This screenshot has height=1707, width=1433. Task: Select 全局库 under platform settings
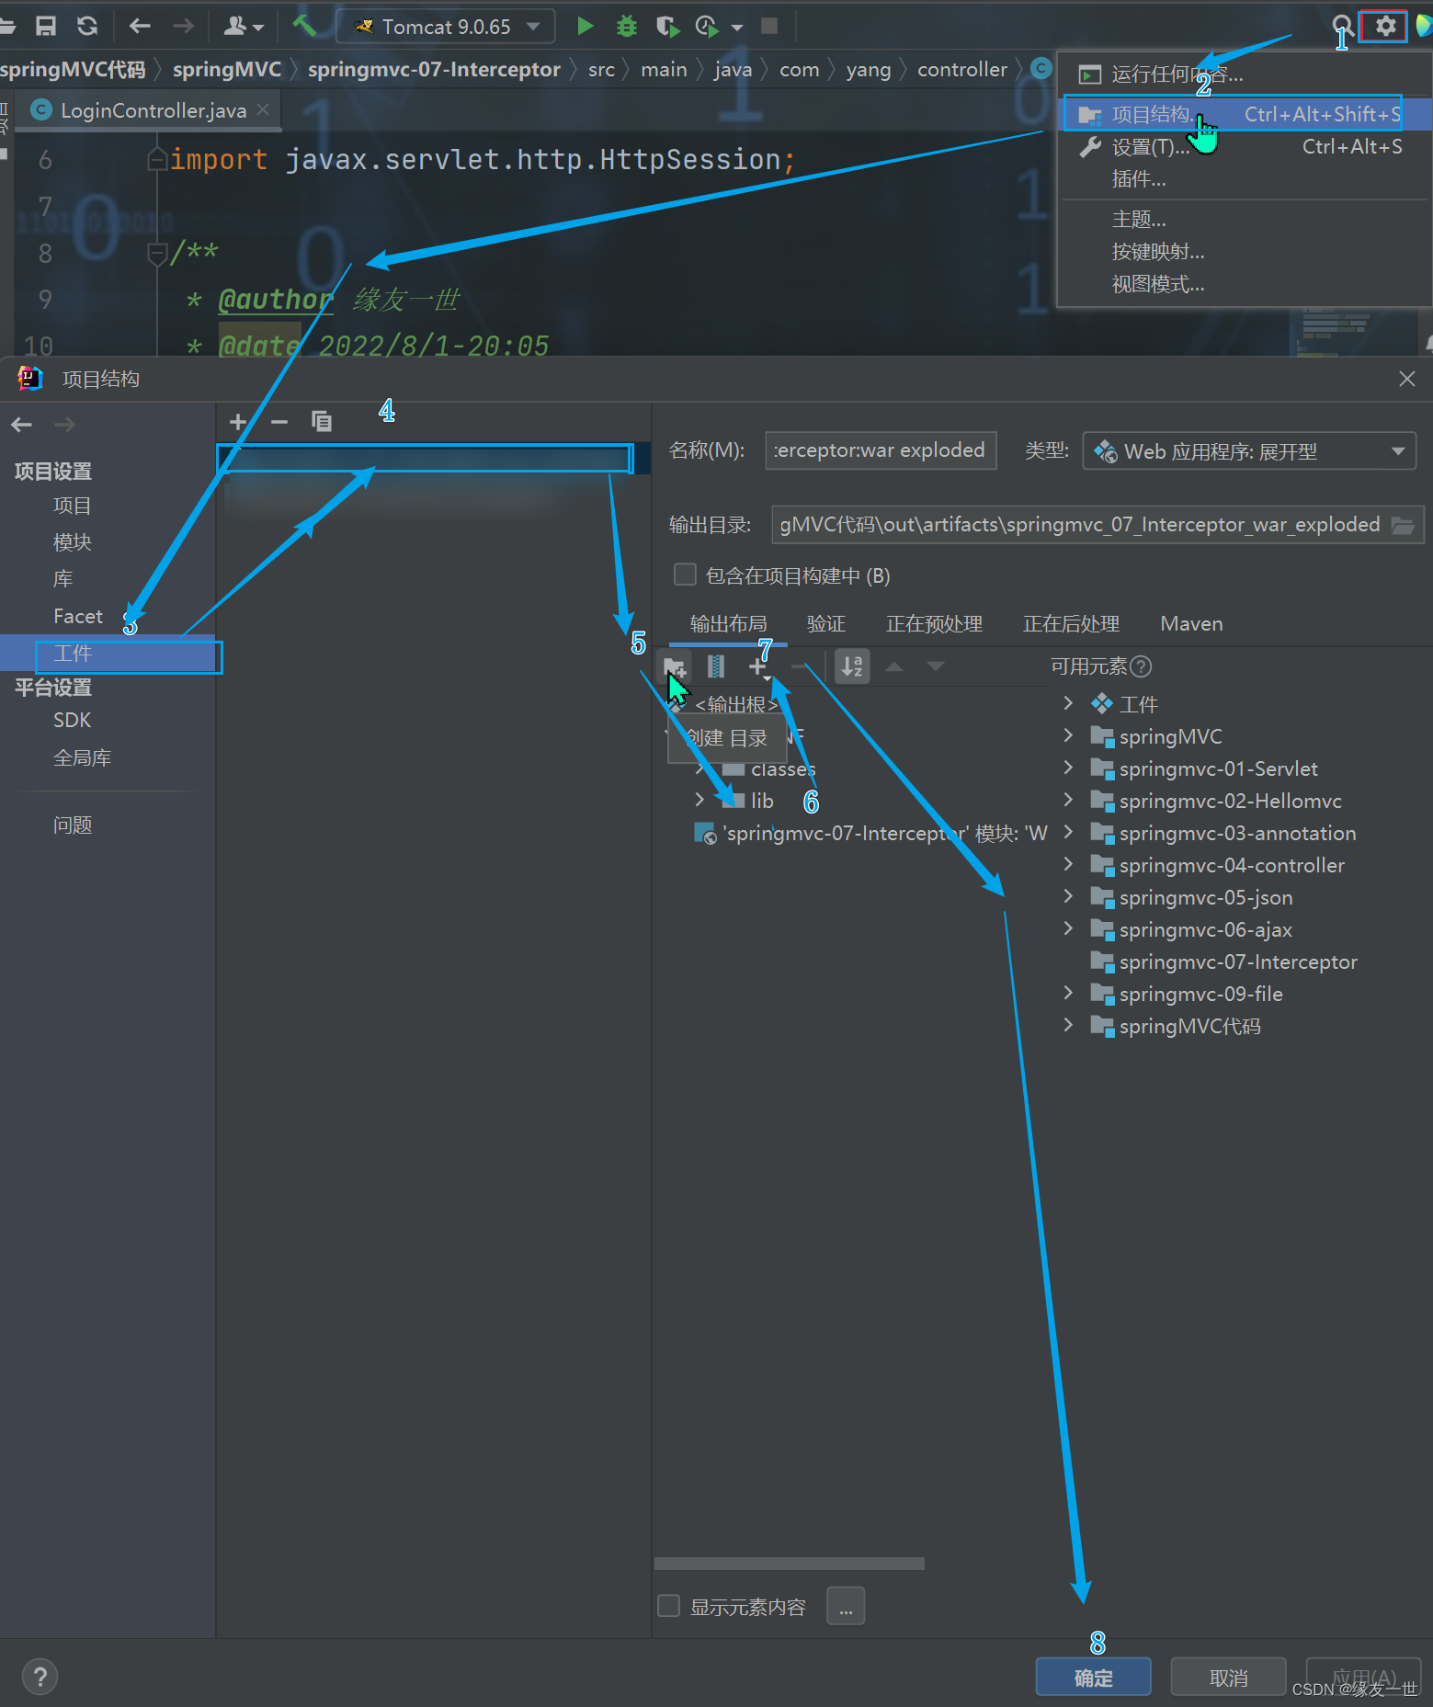[x=108, y=757]
